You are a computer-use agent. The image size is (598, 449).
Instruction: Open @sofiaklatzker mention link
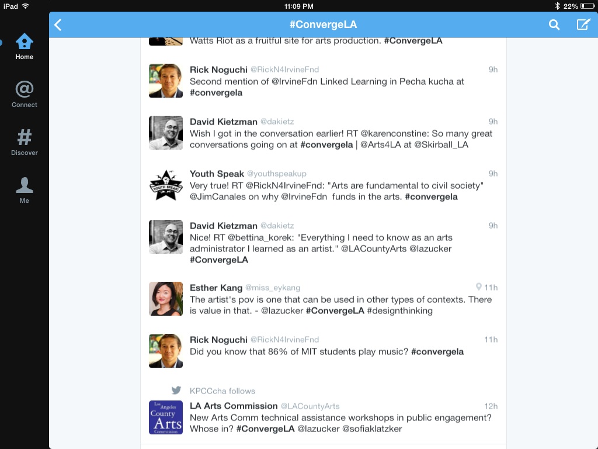tap(372, 429)
